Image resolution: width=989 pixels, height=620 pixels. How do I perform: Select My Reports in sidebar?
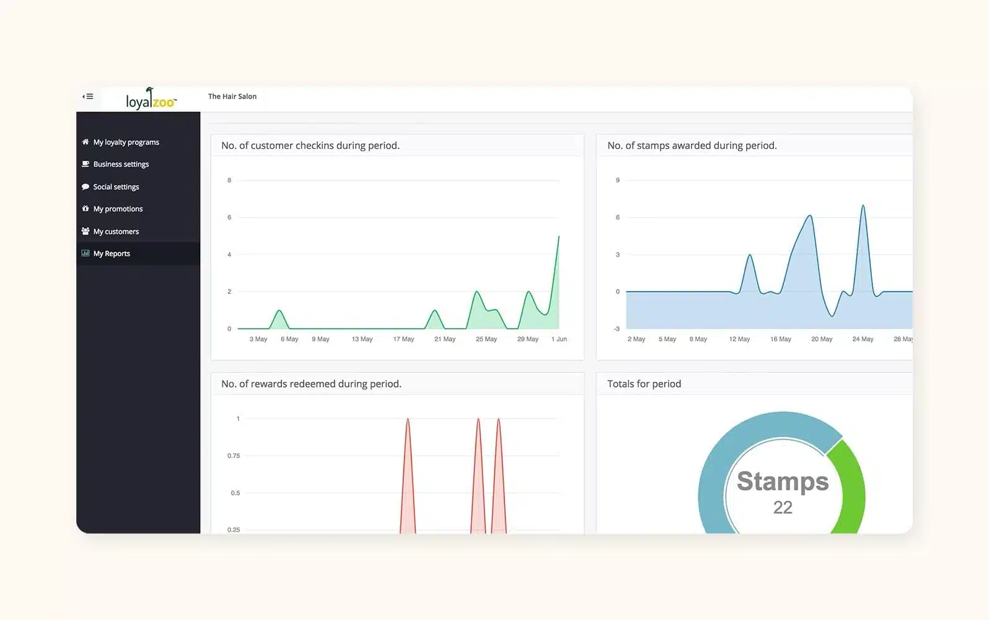click(x=138, y=254)
